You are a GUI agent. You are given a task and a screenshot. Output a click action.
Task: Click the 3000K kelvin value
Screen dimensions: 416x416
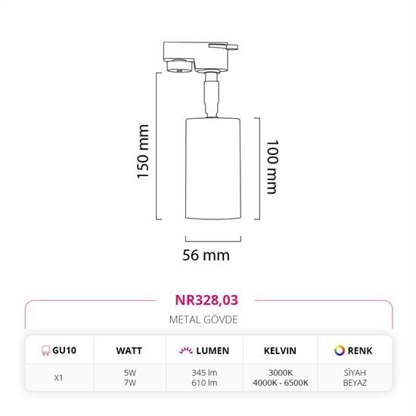(281, 373)
